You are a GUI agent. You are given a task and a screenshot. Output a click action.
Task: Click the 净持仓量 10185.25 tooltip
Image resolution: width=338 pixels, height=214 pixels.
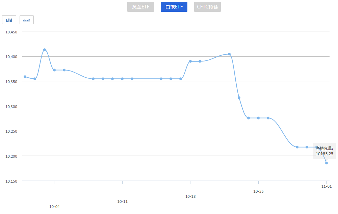pos(324,151)
